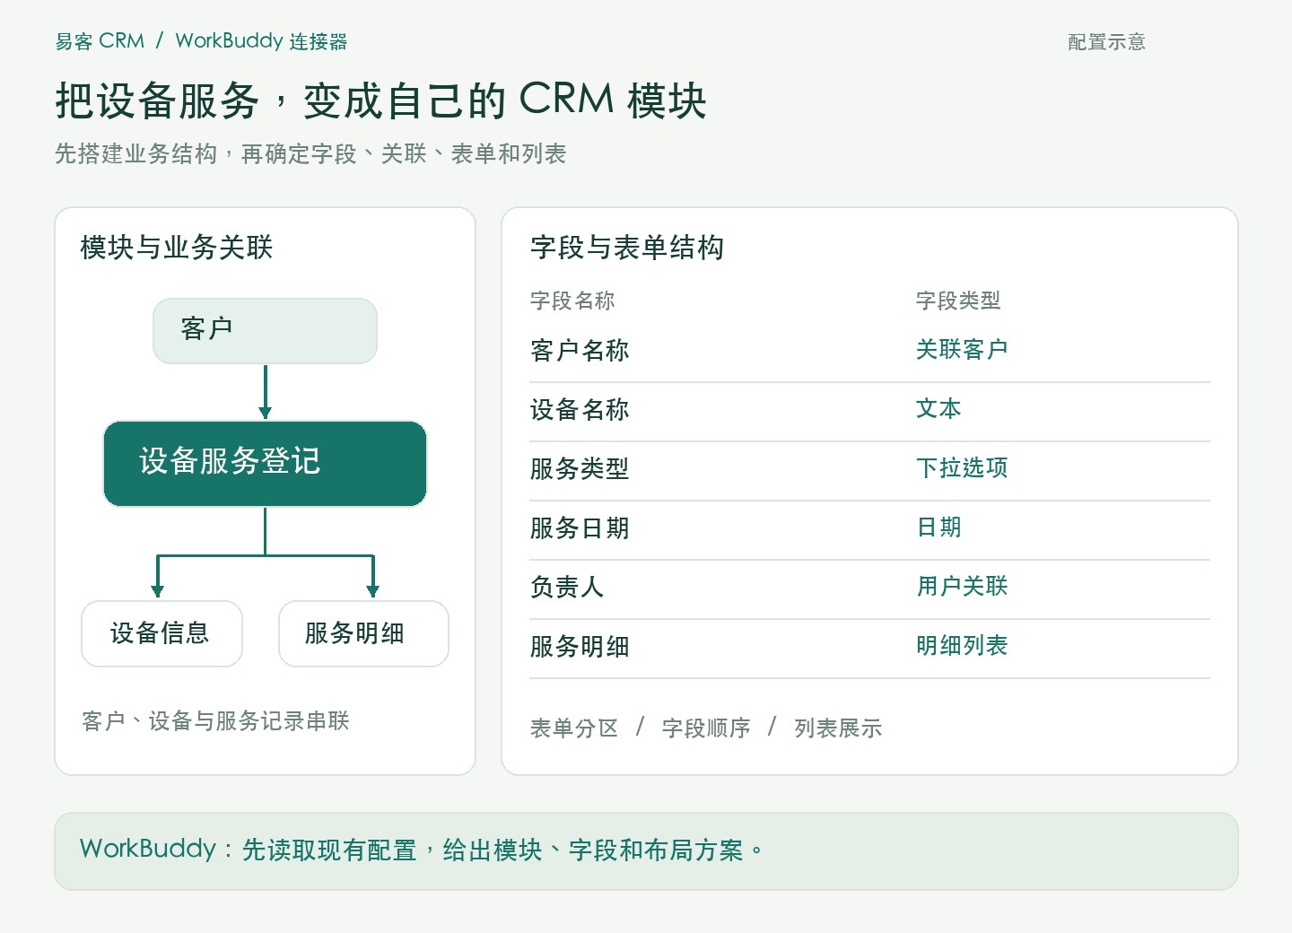Click the 客户名称 field row
This screenshot has height=933, width=1292.
click(x=869, y=351)
